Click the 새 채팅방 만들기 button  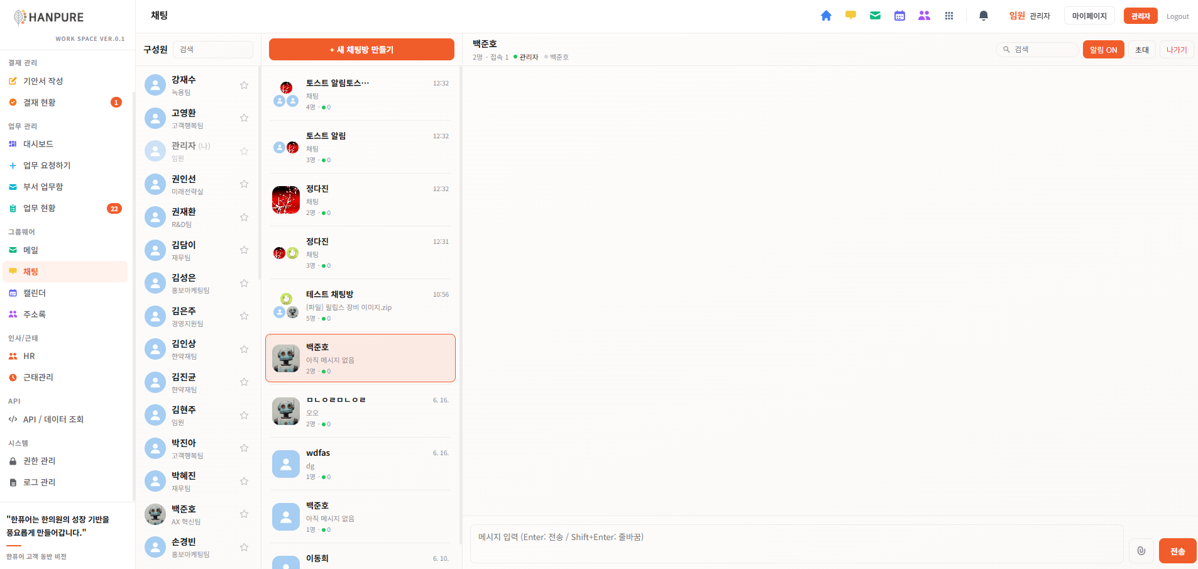click(361, 50)
